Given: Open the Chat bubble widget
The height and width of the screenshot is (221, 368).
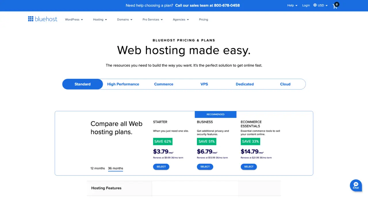Looking at the screenshot, I should [x=356, y=185].
